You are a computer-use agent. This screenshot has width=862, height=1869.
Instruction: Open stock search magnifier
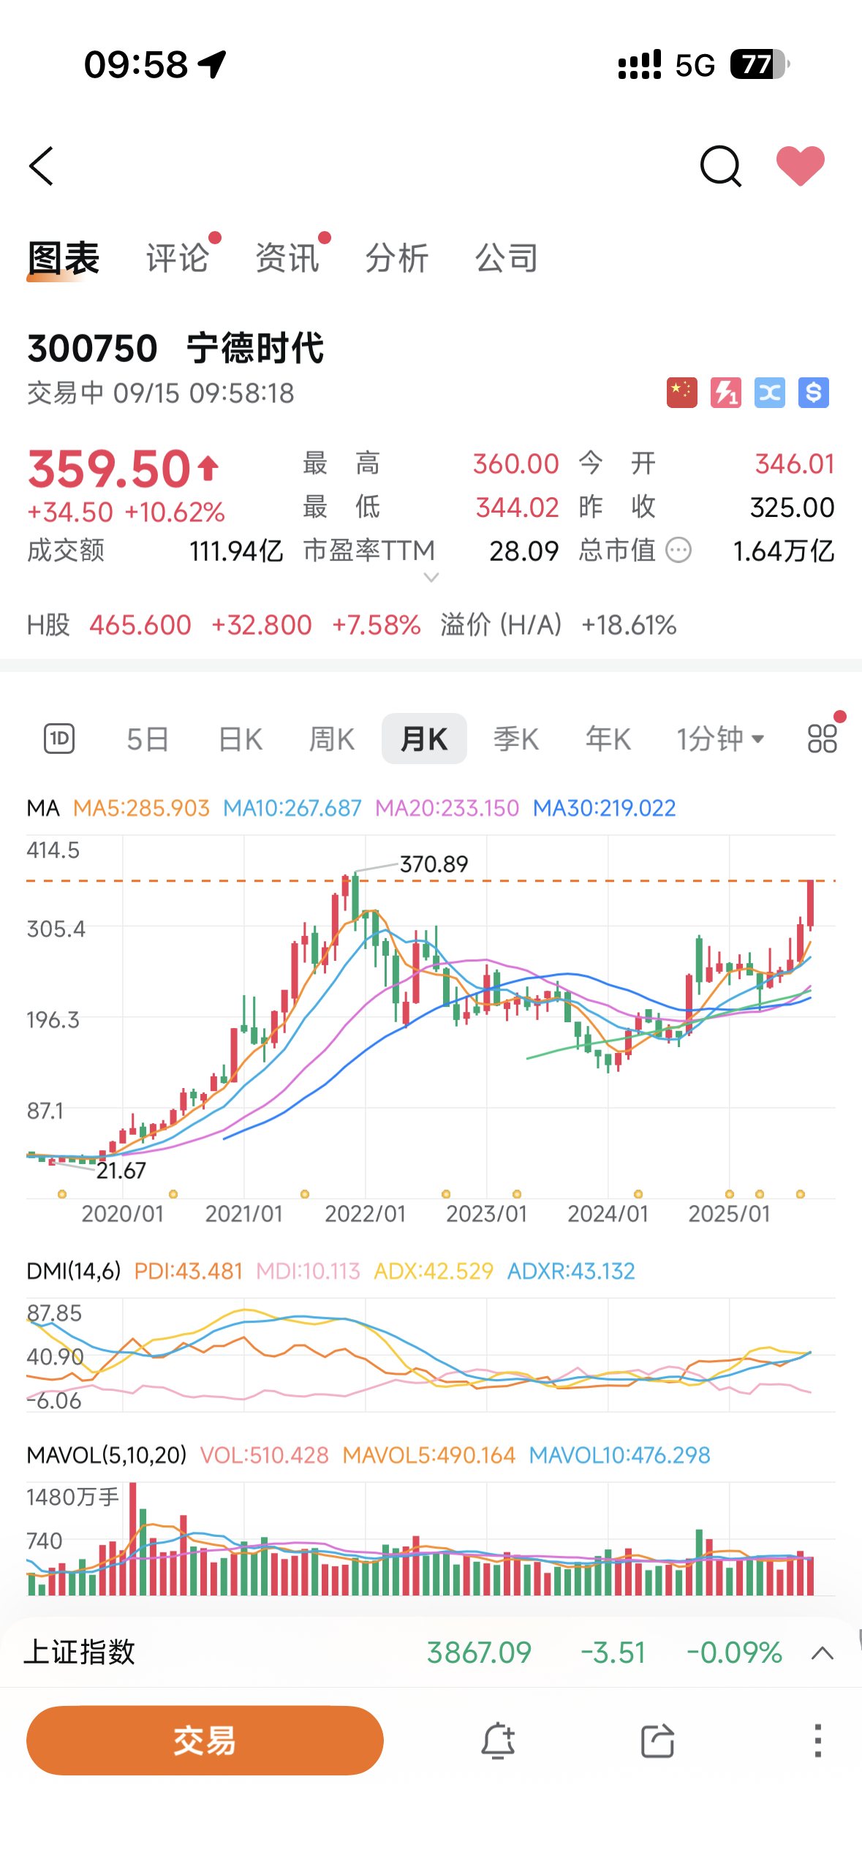click(720, 166)
